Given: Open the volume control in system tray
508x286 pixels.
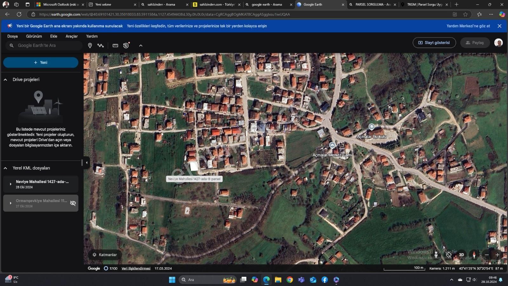Looking at the screenshot, I should [475, 280].
